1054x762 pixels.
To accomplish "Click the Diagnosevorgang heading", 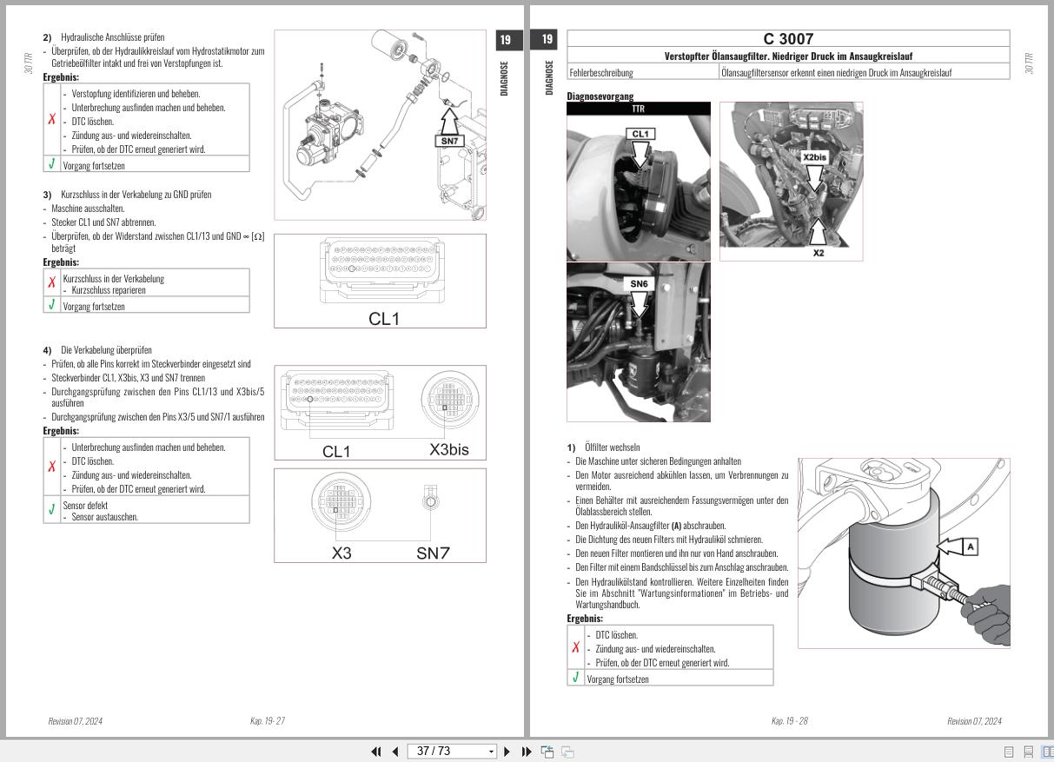I will click(x=600, y=96).
